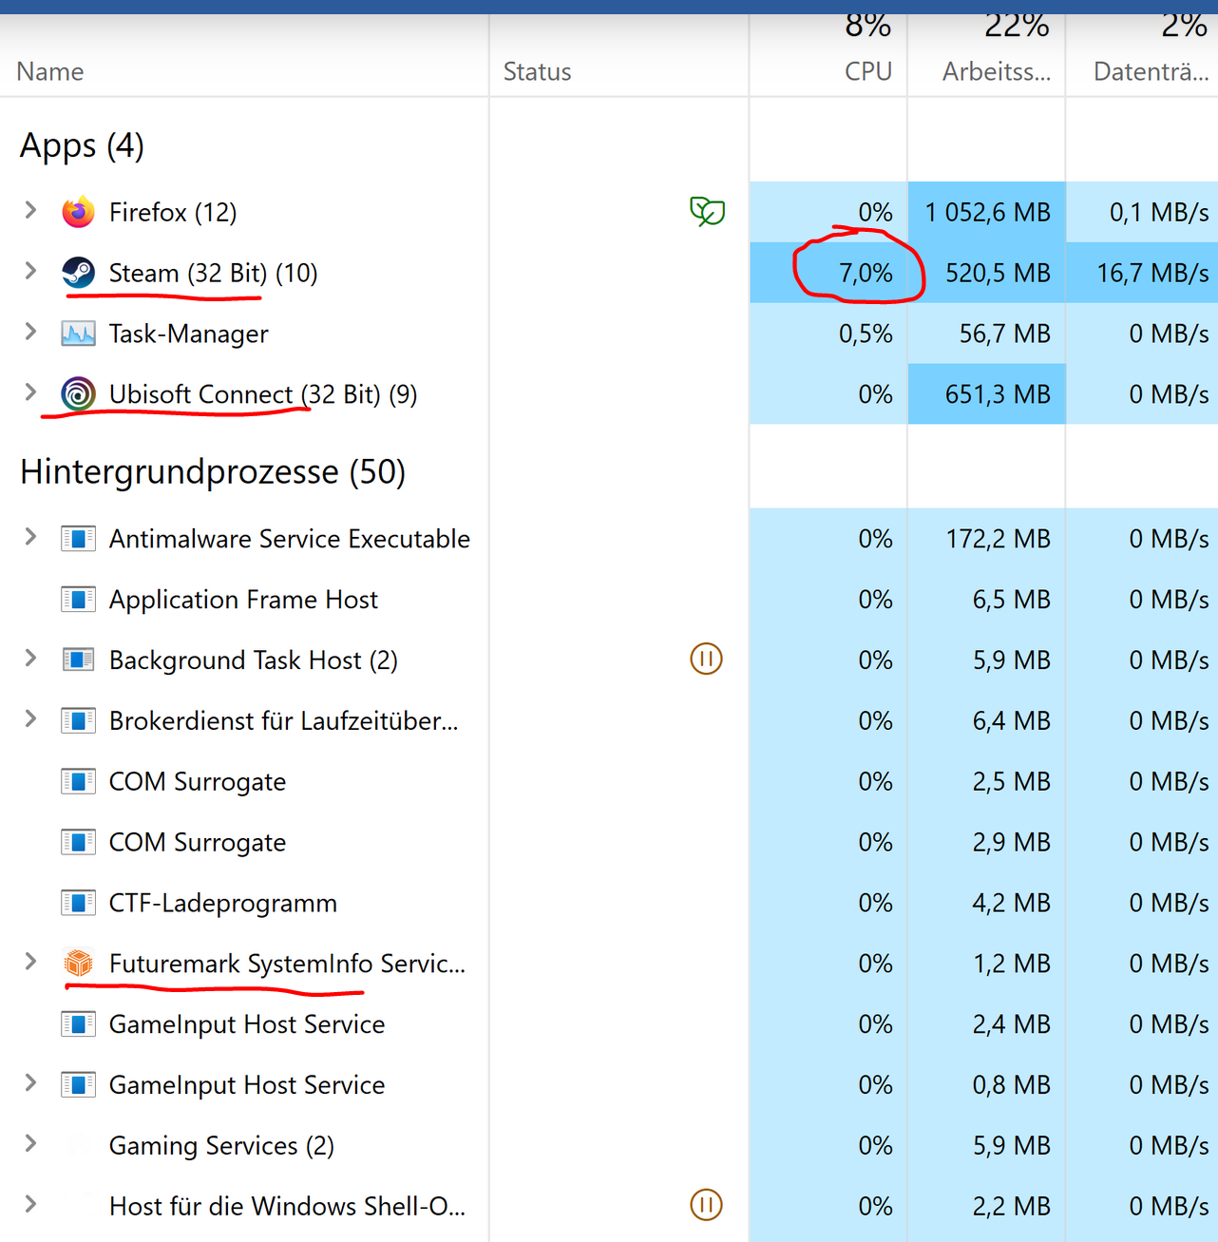Expand the Firefox (12) process group

pos(30,210)
